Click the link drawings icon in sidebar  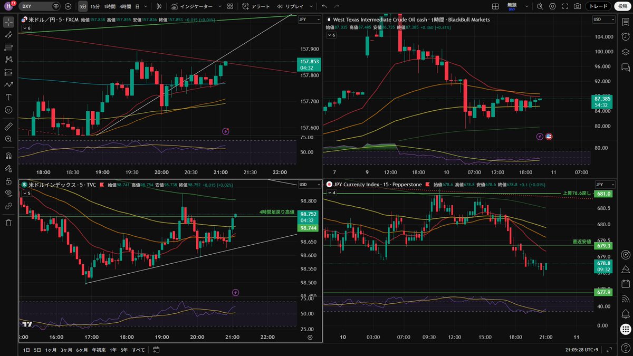(x=8, y=206)
